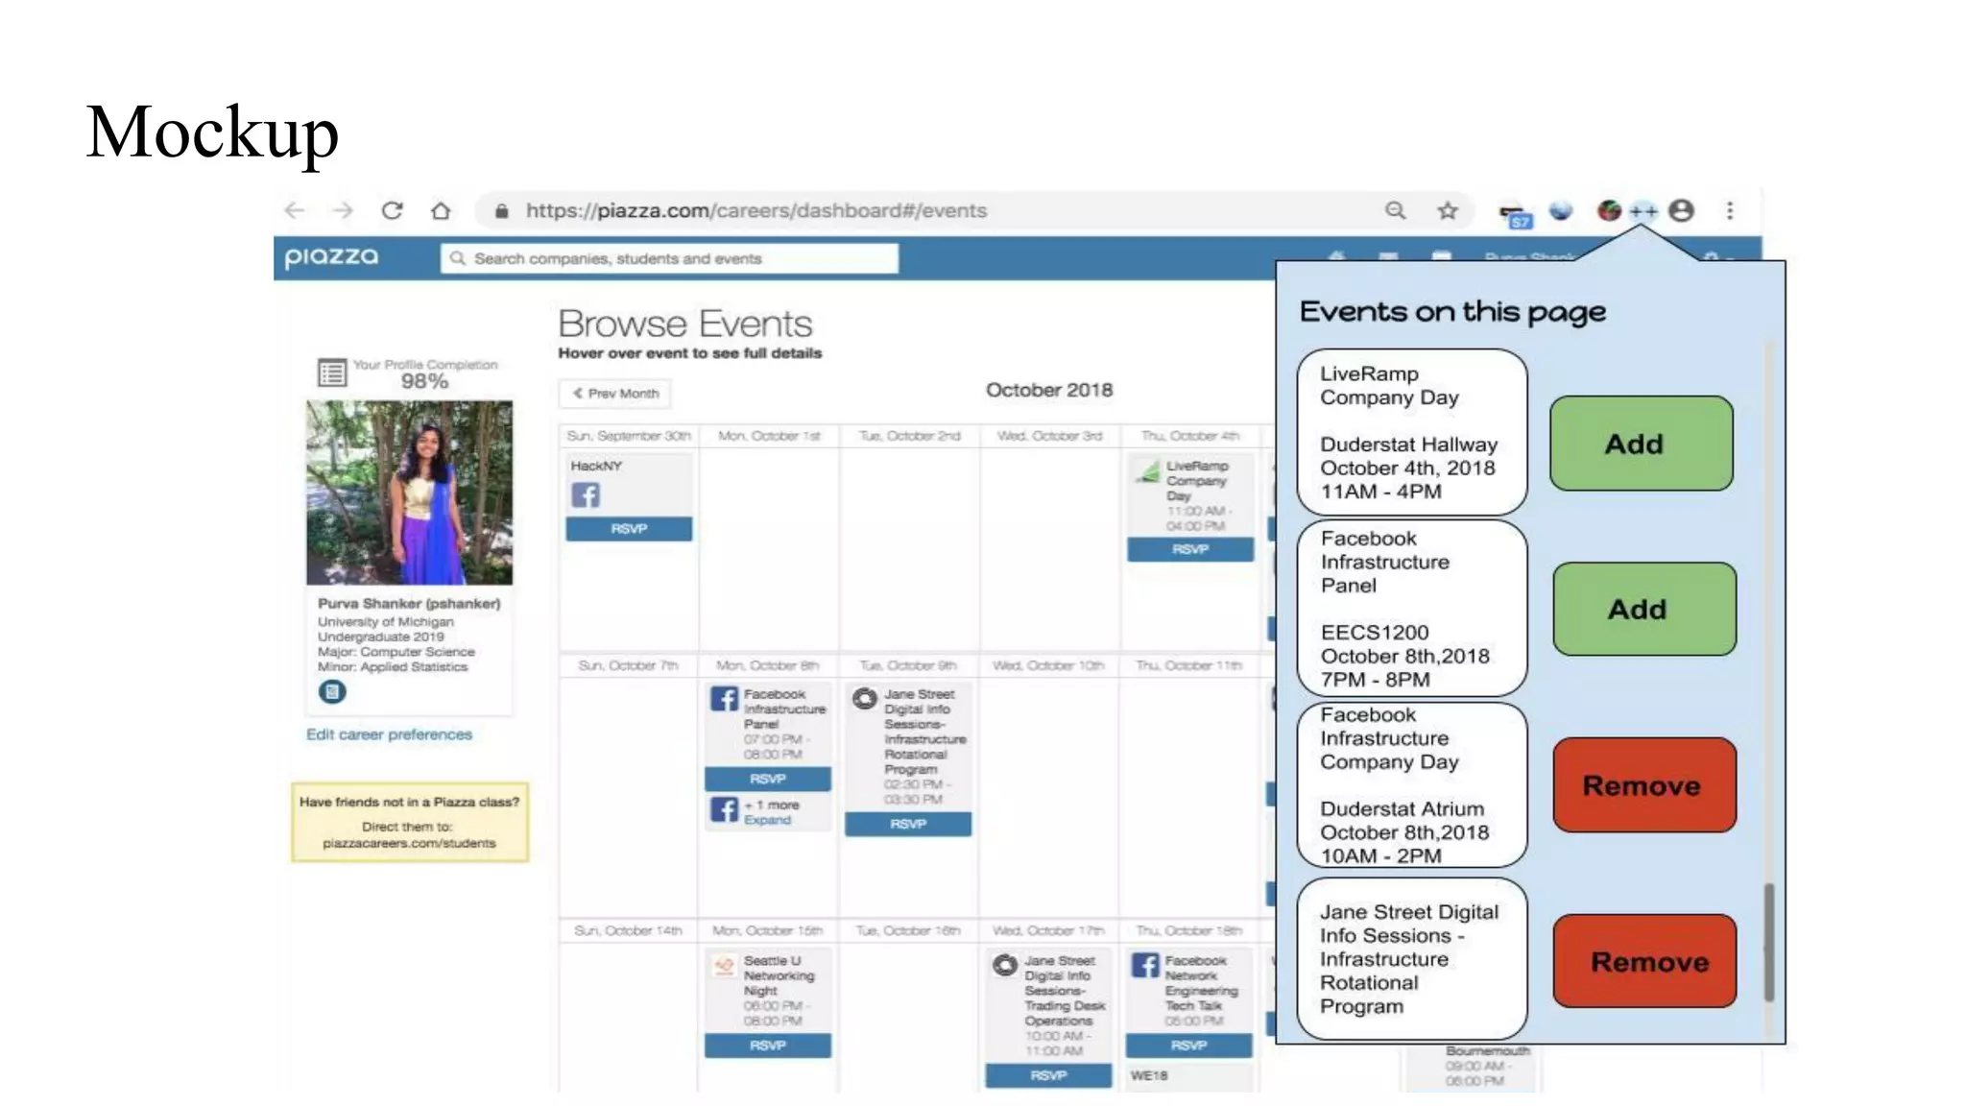Go to Prev Month
Viewport: 1966px width, 1106px height.
(615, 394)
